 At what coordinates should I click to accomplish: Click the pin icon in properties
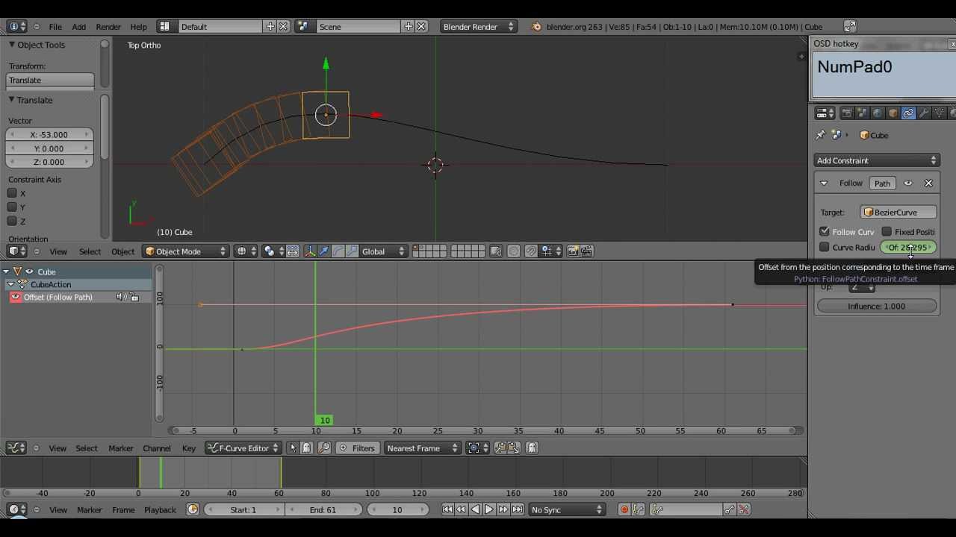point(820,135)
